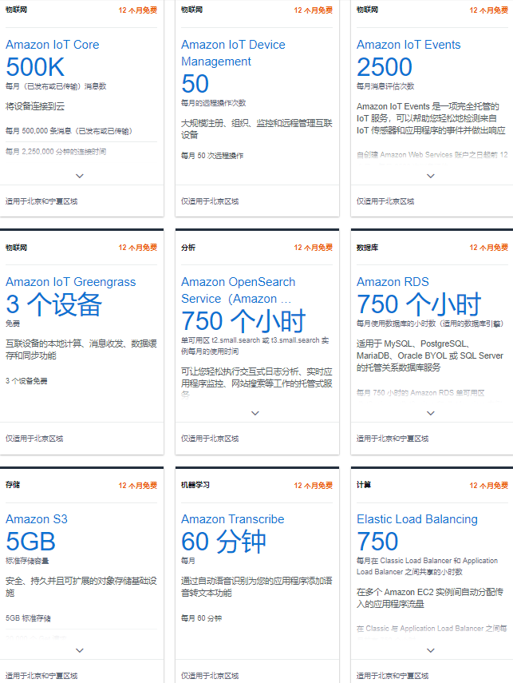Expand the Amazon IoT Core card details

[x=80, y=176]
